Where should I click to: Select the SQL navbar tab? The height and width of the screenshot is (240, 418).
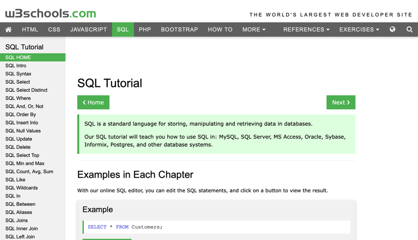coord(123,29)
